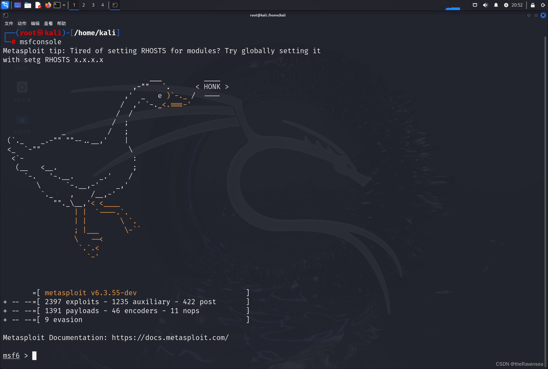Open the Kali applications menu
Image resolution: width=548 pixels, height=369 pixels.
point(5,5)
